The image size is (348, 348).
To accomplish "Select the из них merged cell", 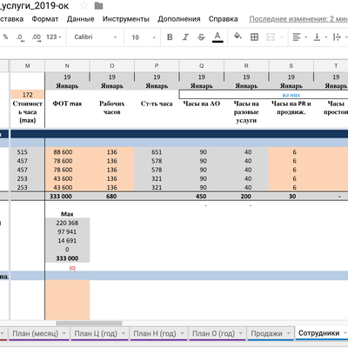I will click(264, 95).
